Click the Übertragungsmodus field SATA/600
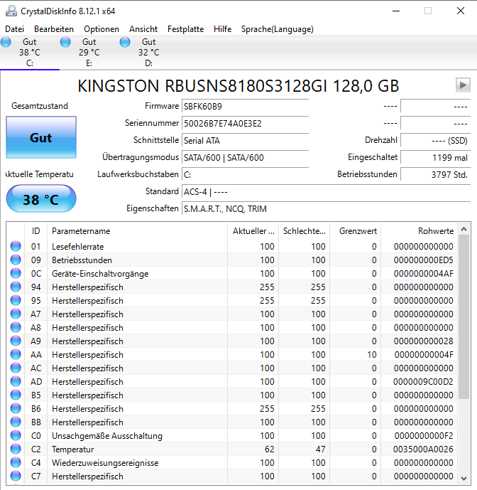 (245, 157)
